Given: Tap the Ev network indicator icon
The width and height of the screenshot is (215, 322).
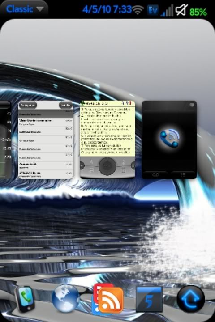Looking at the screenshot, I should (x=153, y=10).
